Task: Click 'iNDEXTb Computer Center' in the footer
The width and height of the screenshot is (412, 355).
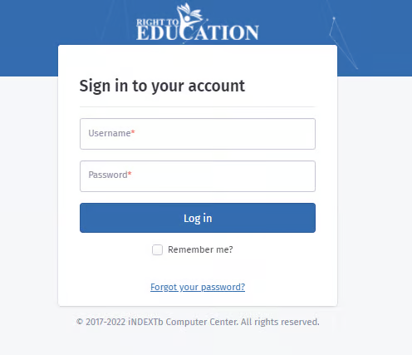Action: 183,322
